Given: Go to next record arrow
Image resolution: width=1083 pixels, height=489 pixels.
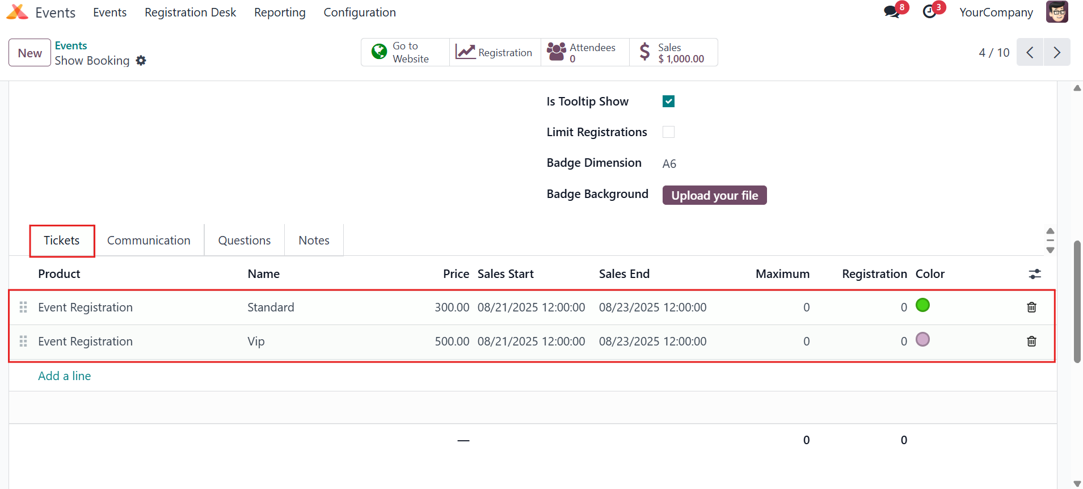Looking at the screenshot, I should [1057, 52].
